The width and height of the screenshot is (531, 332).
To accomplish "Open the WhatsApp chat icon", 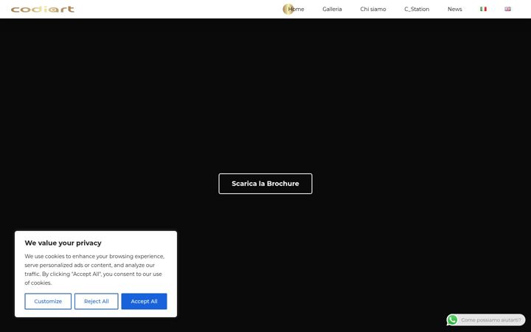I will click(x=452, y=319).
